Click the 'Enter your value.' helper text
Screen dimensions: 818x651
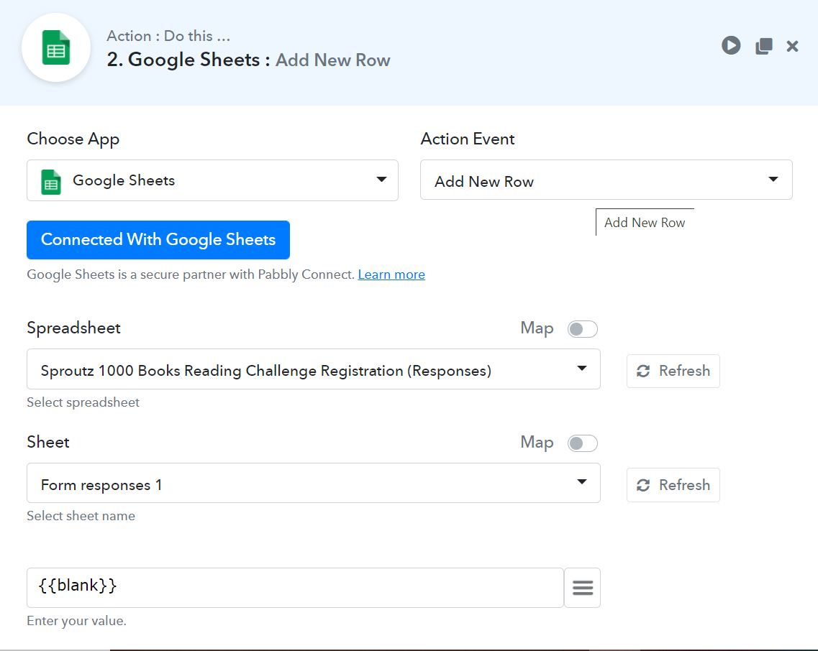tap(77, 621)
